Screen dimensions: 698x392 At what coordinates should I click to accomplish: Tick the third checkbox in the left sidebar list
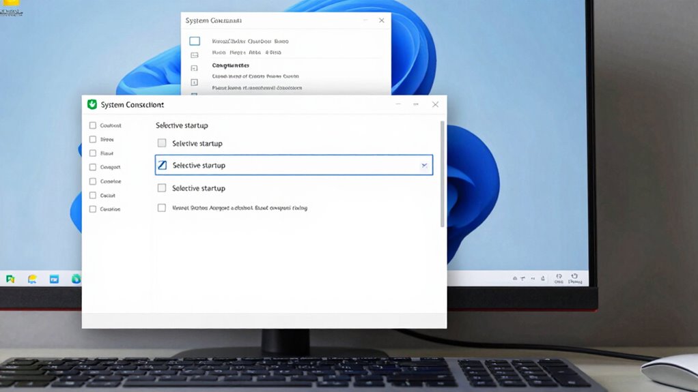(93, 153)
